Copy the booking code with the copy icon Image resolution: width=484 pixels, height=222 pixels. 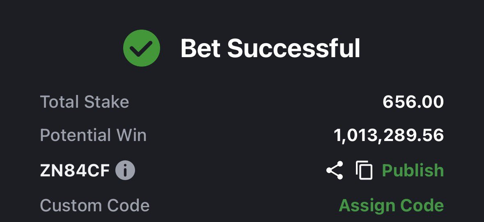coord(364,170)
